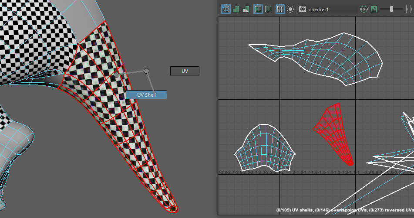The image size is (414, 218).
Task: Select the red highlighted UV shell
Action: point(332,130)
